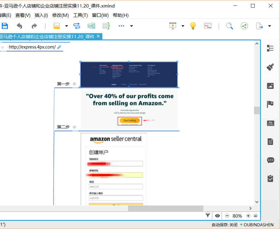
Task: Open the 修改(M) menu
Action: click(60, 15)
